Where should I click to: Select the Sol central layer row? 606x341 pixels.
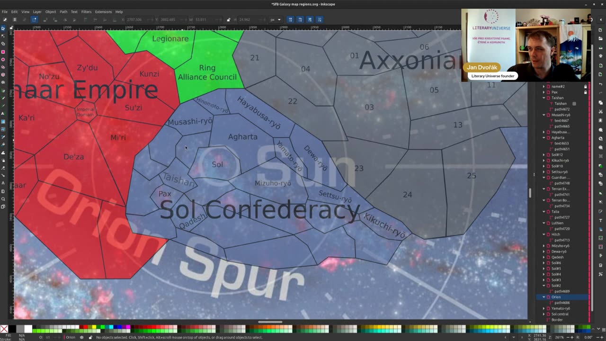[562, 314]
